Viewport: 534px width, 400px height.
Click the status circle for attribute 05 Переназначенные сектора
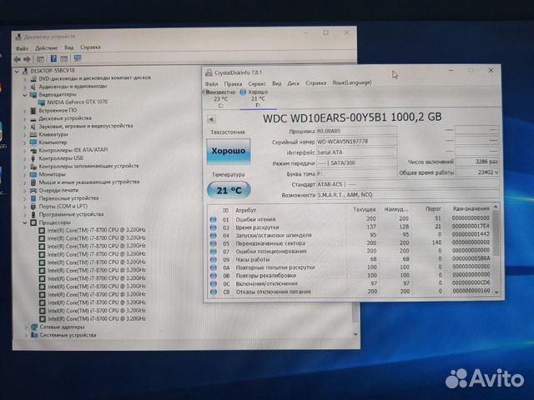click(214, 243)
